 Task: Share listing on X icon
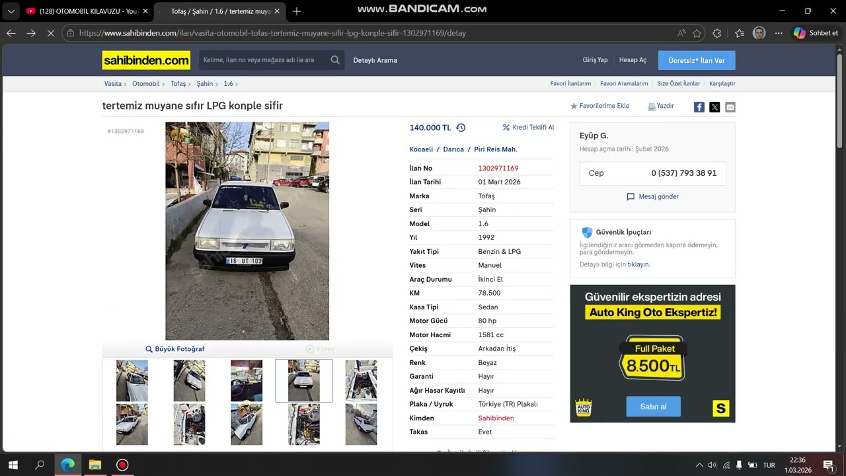tap(714, 107)
